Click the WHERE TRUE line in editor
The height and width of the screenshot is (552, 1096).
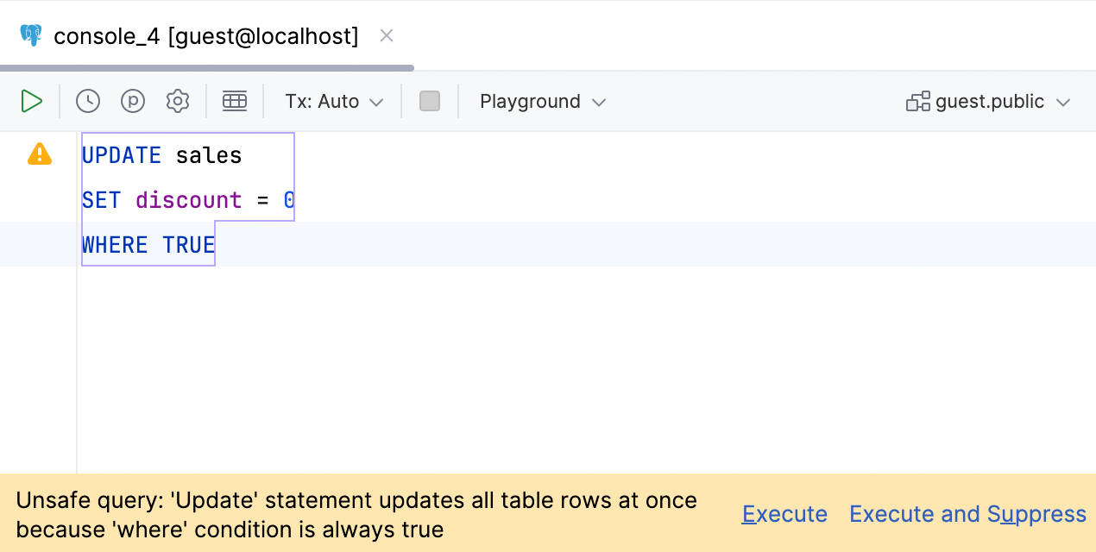point(148,246)
